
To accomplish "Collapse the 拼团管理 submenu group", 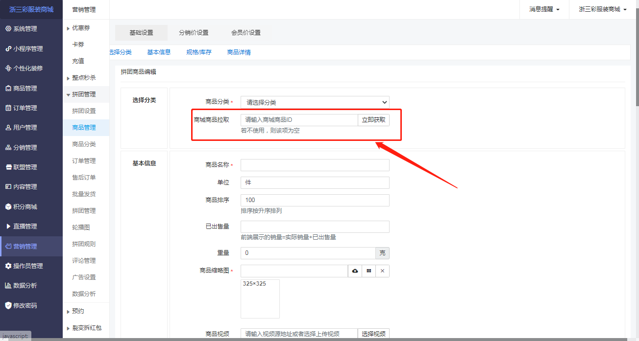I will 68,95.
